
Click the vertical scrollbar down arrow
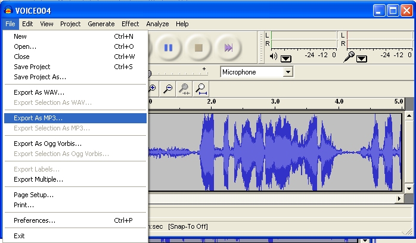pos(410,188)
